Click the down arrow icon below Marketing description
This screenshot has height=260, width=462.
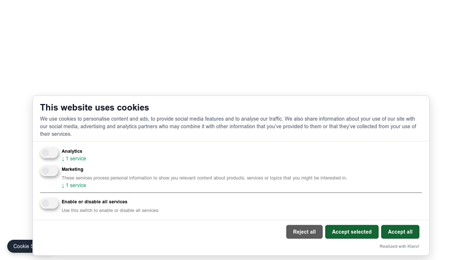pyautogui.click(x=63, y=185)
